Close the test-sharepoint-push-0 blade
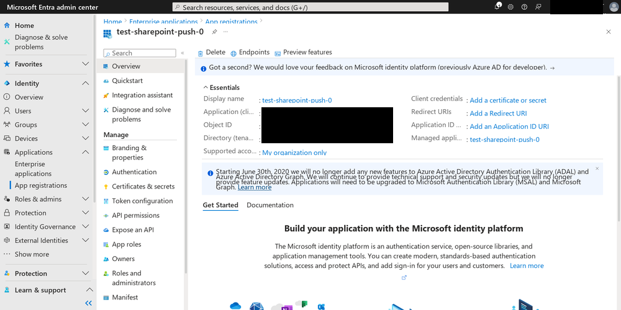The image size is (621, 310). coord(609,32)
